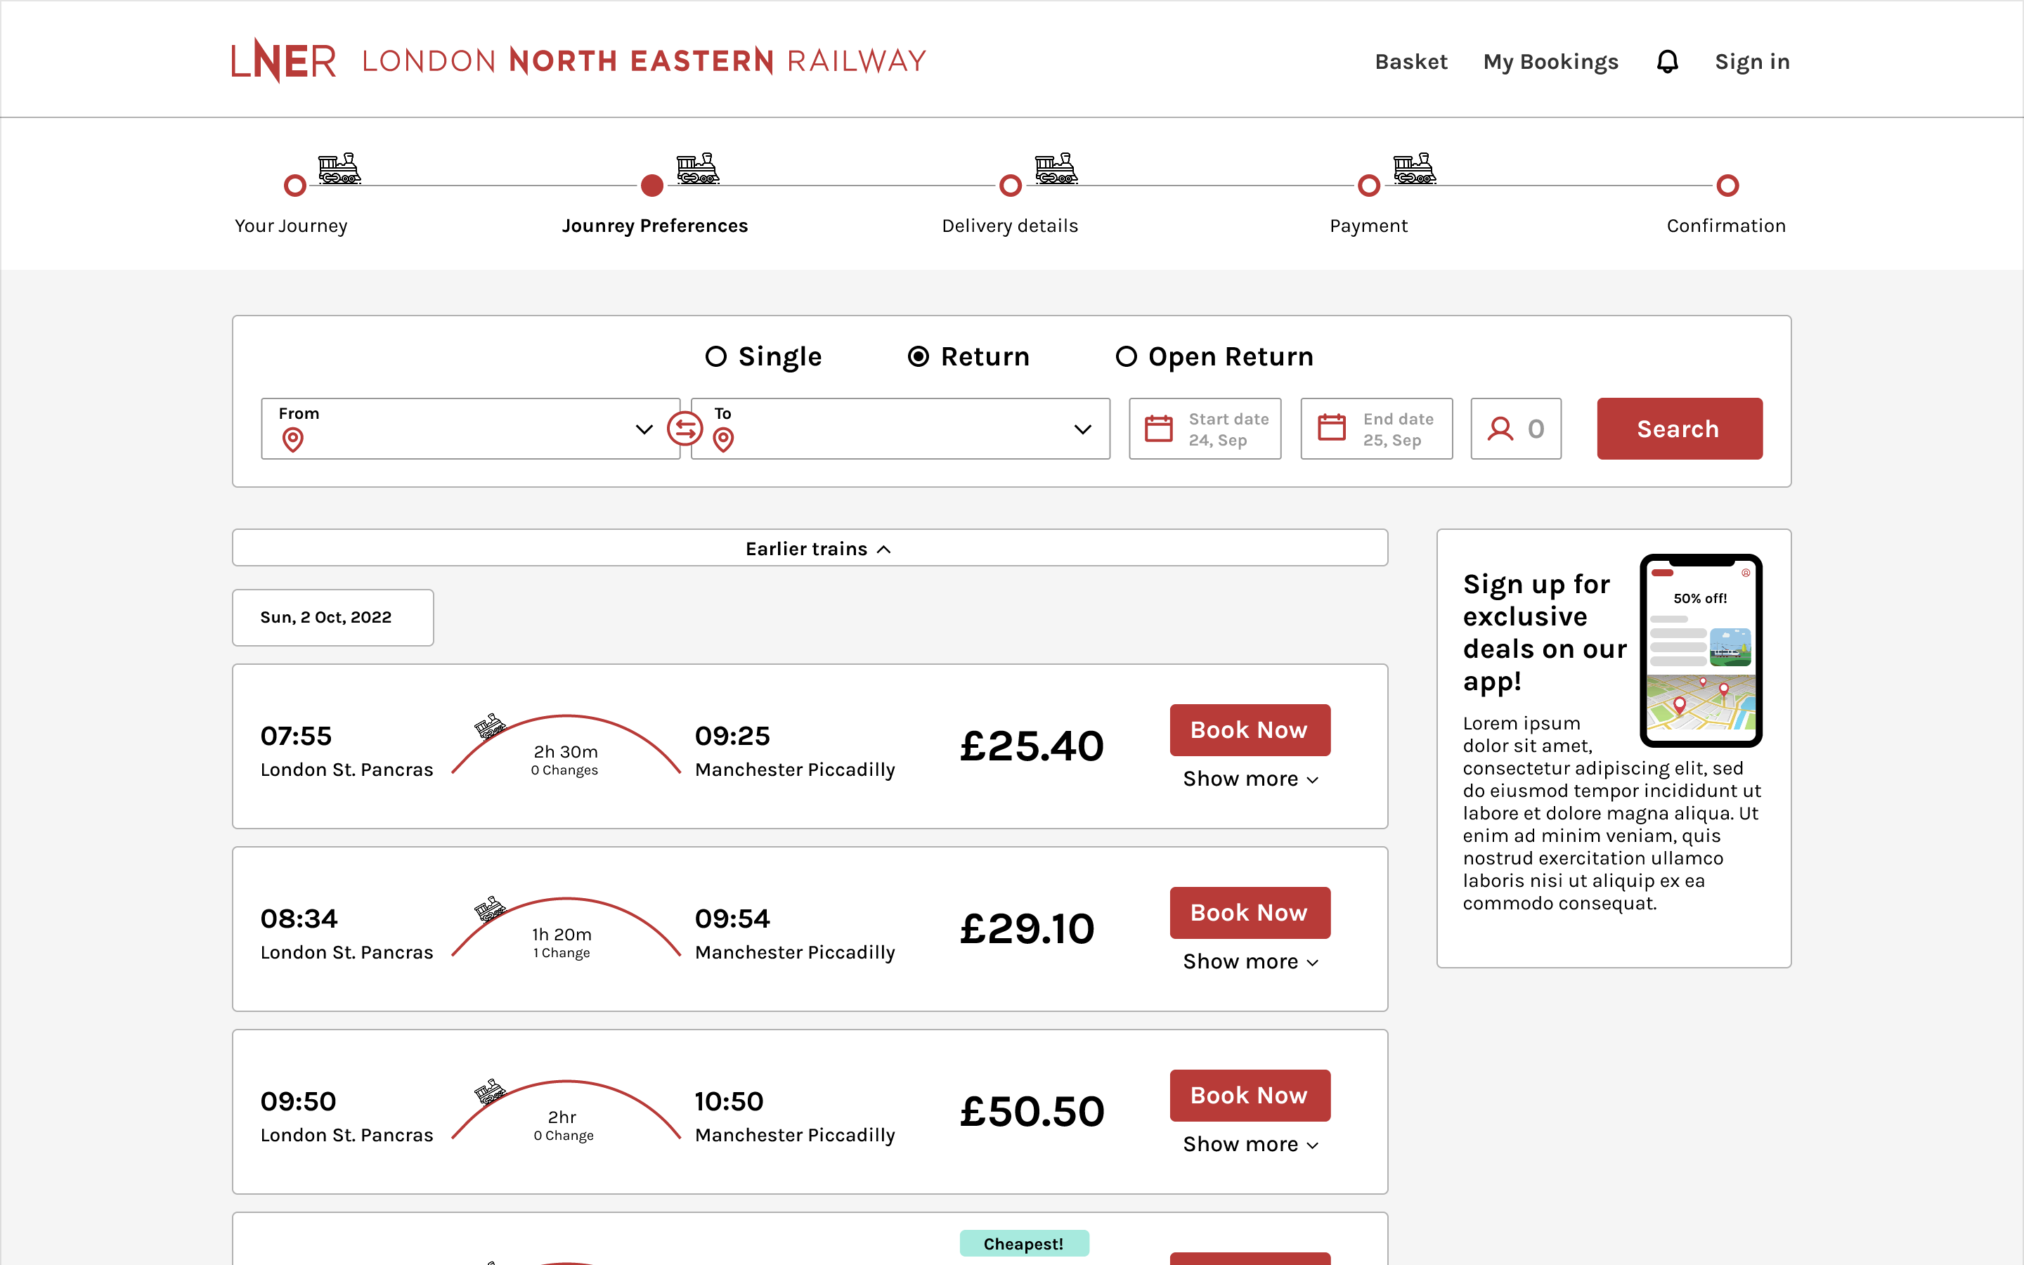
Task: Show more for the £25.40 train
Action: tap(1250, 779)
